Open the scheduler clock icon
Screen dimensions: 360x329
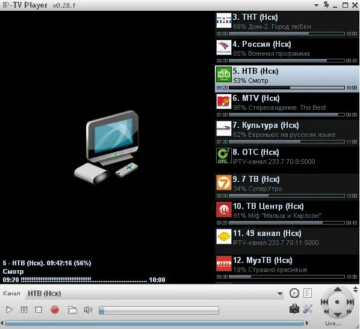pyautogui.click(x=294, y=293)
